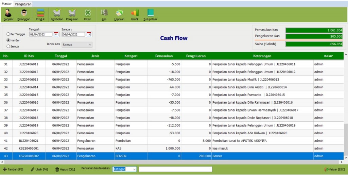Screen dimensions: 348x175
Task: Switch to the Pengaturan tab
Action: click(23, 4)
